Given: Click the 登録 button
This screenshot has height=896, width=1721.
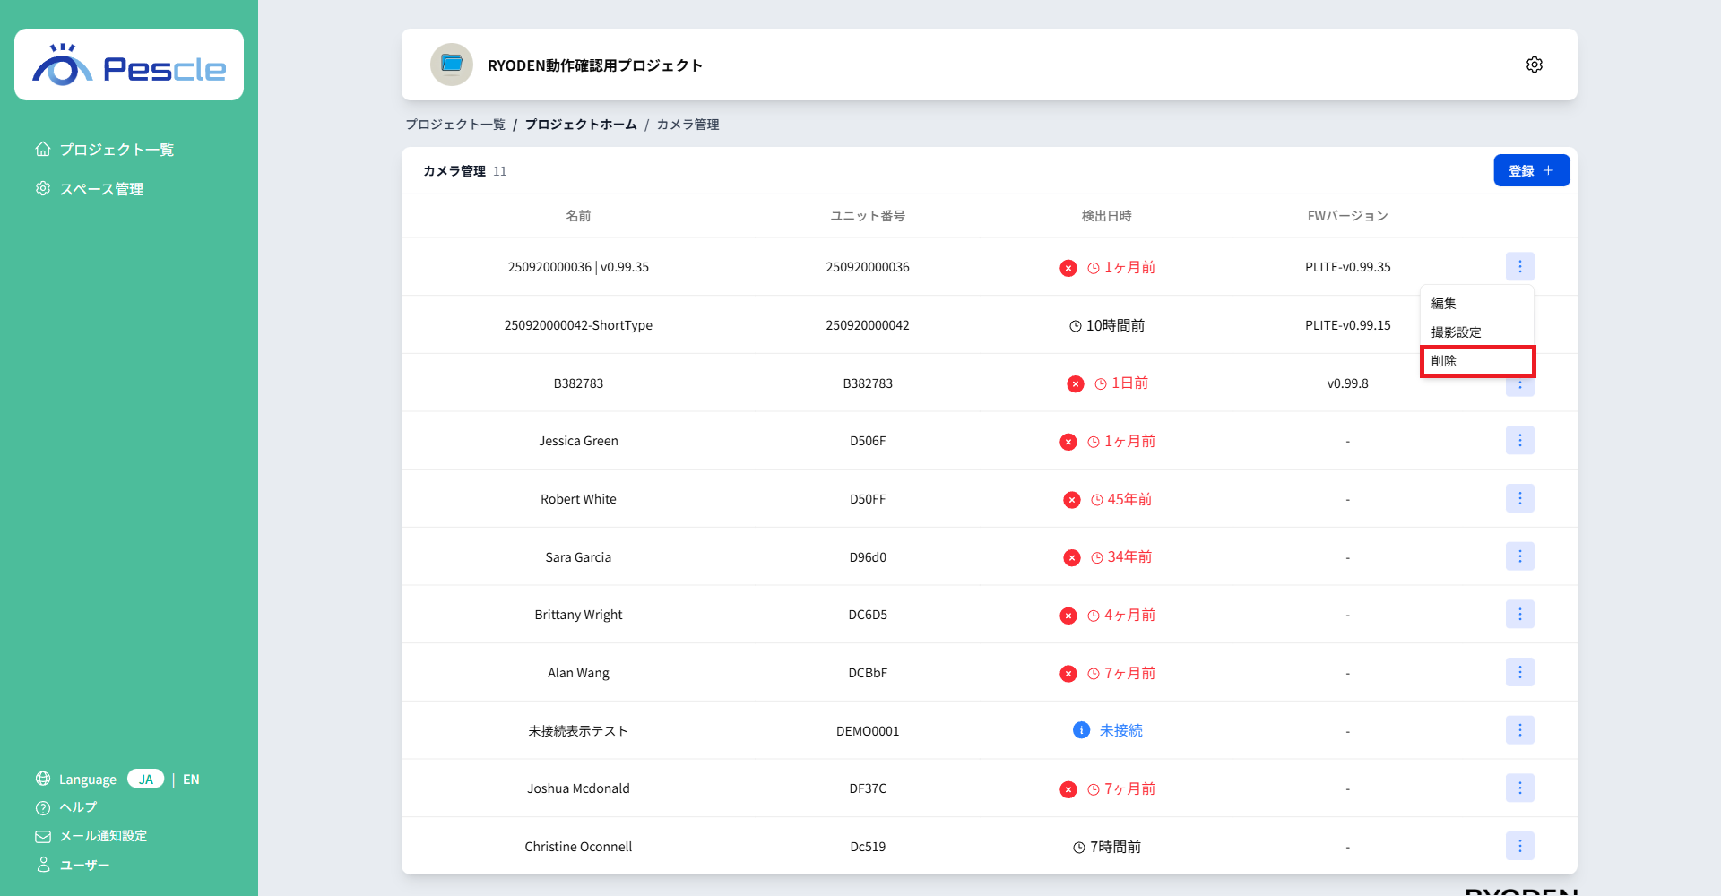Looking at the screenshot, I should [x=1531, y=170].
